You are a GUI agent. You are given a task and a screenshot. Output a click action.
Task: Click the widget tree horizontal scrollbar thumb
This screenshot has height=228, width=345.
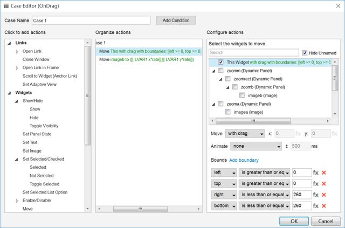click(253, 121)
